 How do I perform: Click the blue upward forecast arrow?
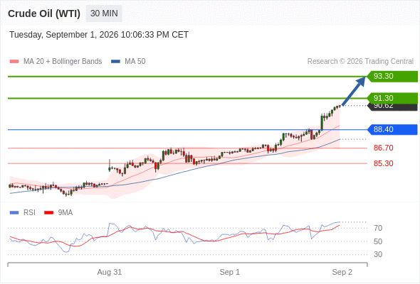(x=354, y=91)
